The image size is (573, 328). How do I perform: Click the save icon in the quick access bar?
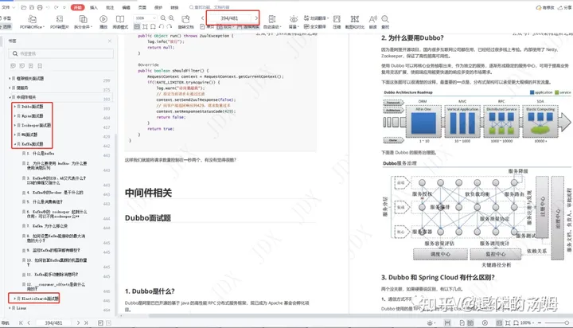(x=32, y=7)
